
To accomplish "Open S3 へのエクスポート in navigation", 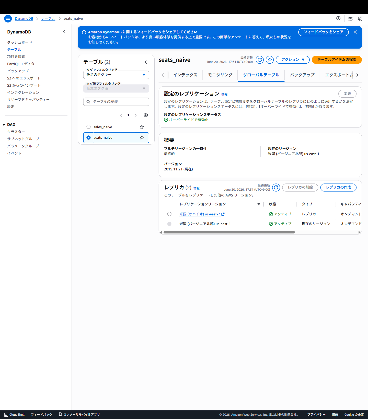I will [24, 78].
